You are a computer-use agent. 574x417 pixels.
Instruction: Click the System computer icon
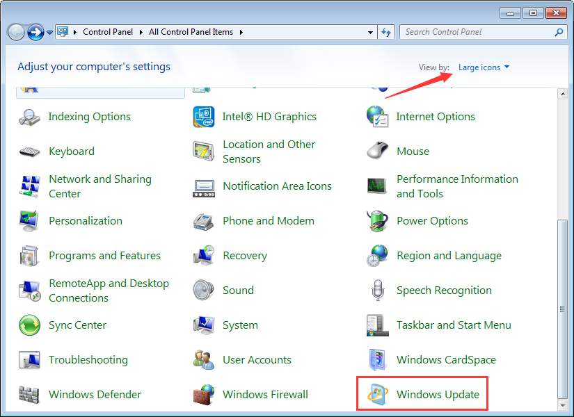pos(204,325)
